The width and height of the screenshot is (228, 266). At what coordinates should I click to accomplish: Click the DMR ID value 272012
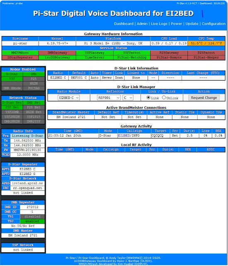(x=32, y=207)
